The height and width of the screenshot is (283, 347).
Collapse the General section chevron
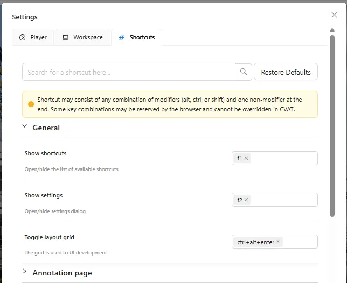coord(25,126)
